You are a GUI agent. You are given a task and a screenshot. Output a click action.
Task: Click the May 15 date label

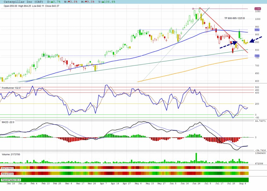coord(150,183)
